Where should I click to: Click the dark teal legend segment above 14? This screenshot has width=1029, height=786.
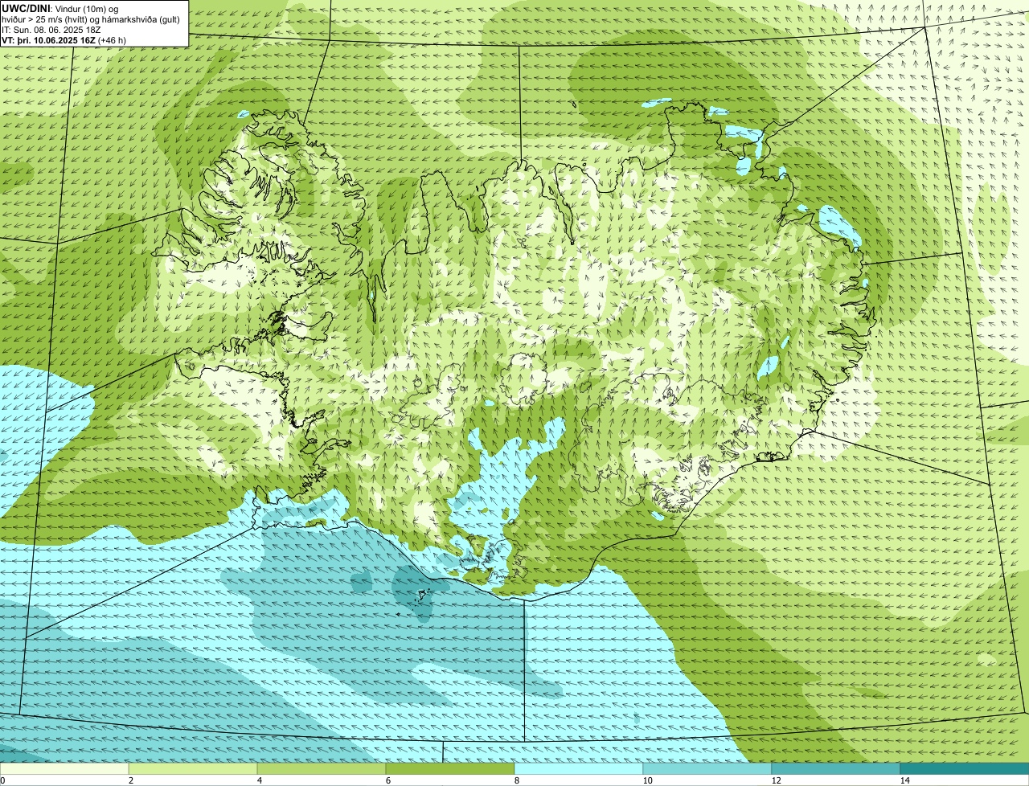(965, 768)
